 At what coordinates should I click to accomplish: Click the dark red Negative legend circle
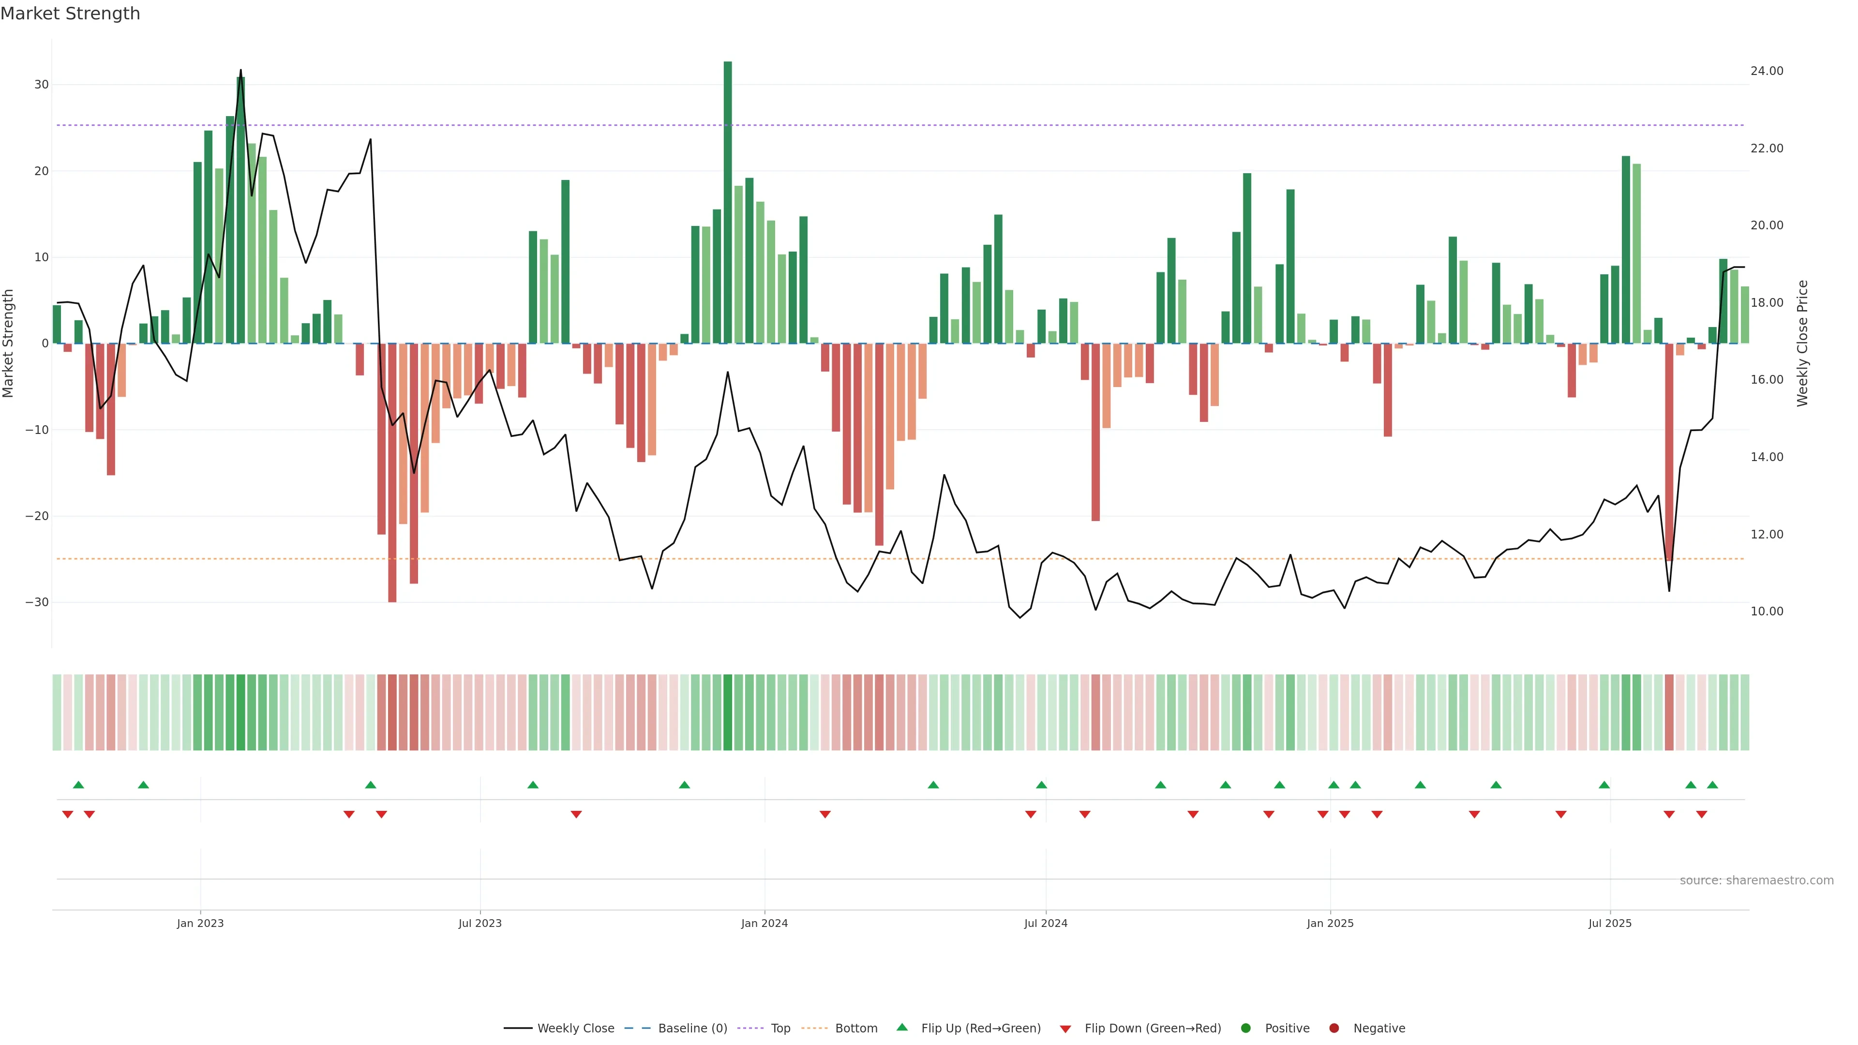(x=1334, y=1029)
